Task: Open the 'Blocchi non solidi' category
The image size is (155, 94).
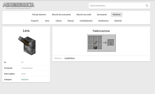Action: coord(84,14)
